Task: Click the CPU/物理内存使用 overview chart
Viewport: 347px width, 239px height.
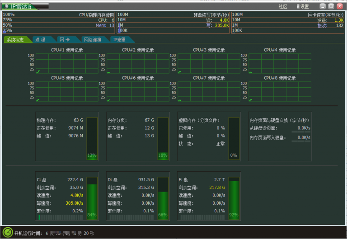Action: tap(59, 23)
